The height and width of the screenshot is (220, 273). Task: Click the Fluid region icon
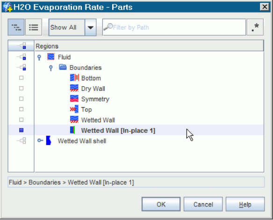pos(50,57)
